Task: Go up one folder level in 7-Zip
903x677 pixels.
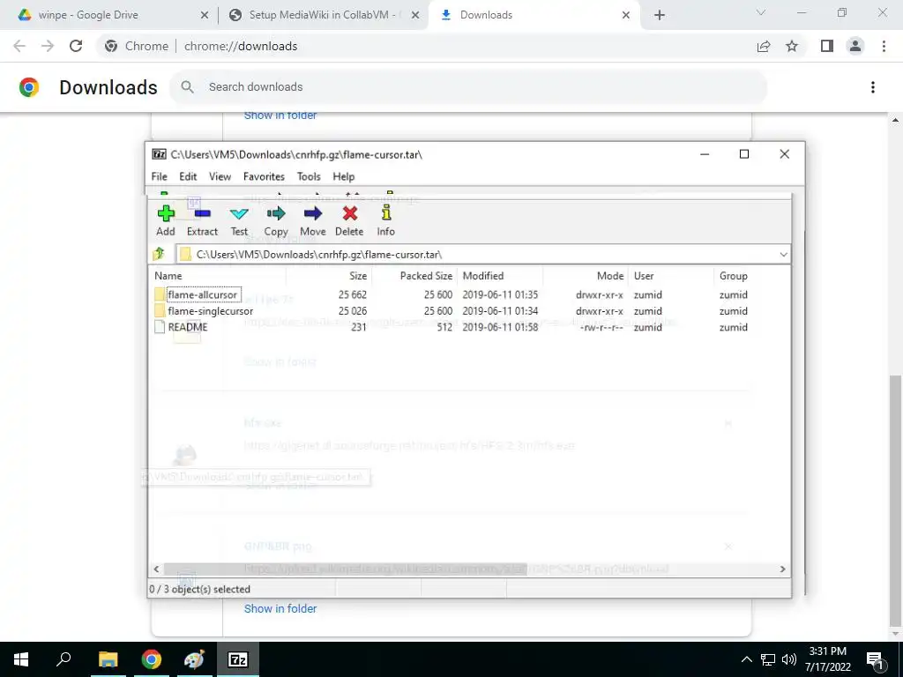Action: pyautogui.click(x=159, y=254)
